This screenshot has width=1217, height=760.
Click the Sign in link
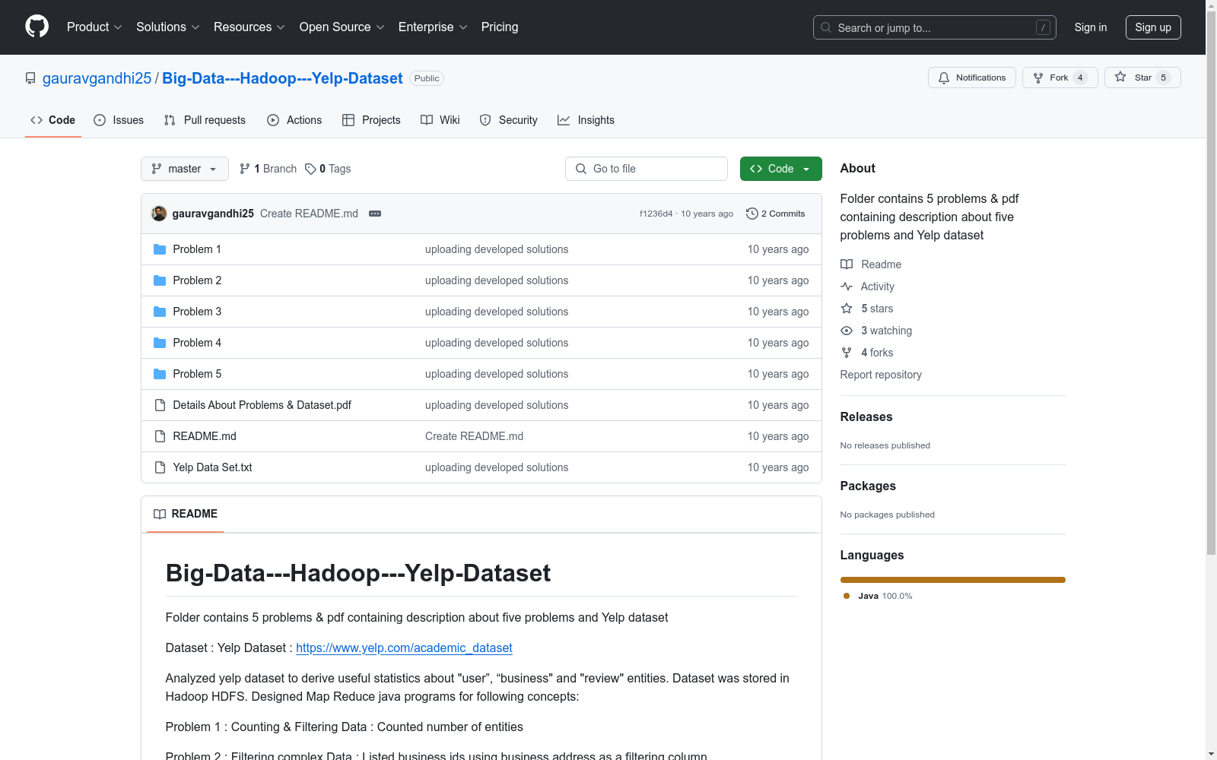pos(1091,27)
